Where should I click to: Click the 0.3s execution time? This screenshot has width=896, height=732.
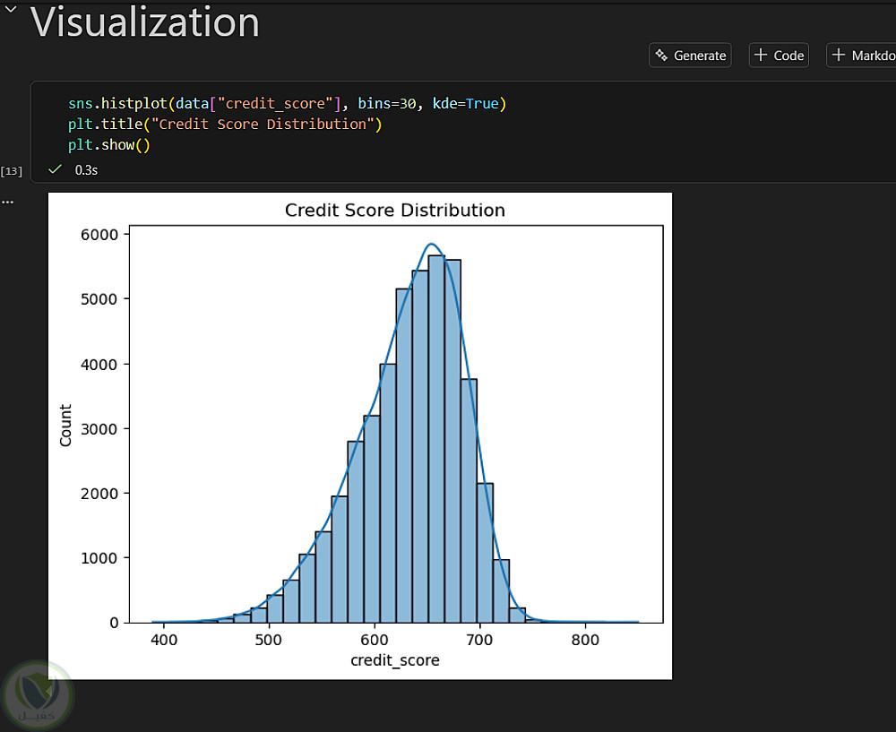point(86,169)
